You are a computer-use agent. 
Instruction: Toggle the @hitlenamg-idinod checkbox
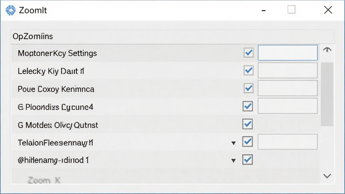248,160
